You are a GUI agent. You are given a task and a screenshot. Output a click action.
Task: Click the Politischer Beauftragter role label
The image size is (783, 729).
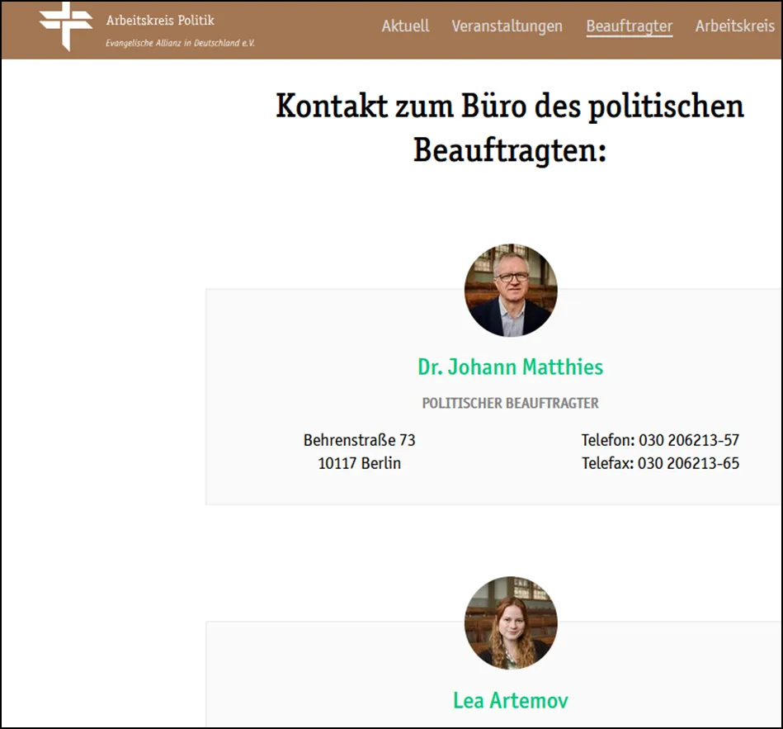coord(510,404)
